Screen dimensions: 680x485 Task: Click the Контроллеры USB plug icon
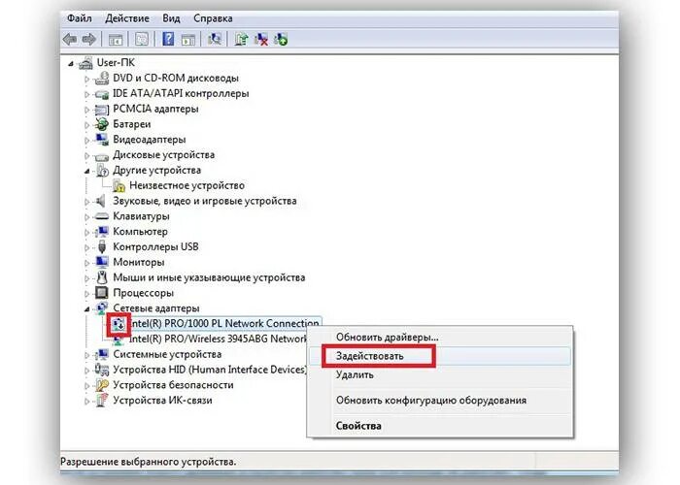(102, 246)
